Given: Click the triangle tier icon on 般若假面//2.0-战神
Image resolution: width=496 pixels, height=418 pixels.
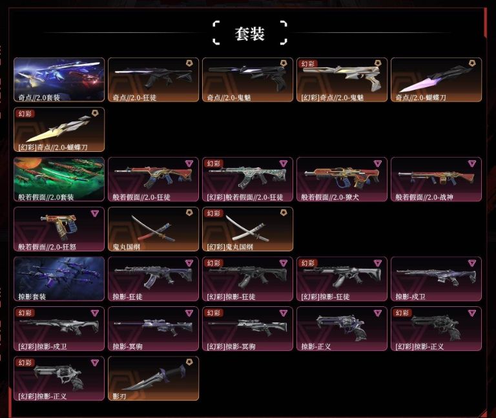Looking at the screenshot, I should point(472,163).
